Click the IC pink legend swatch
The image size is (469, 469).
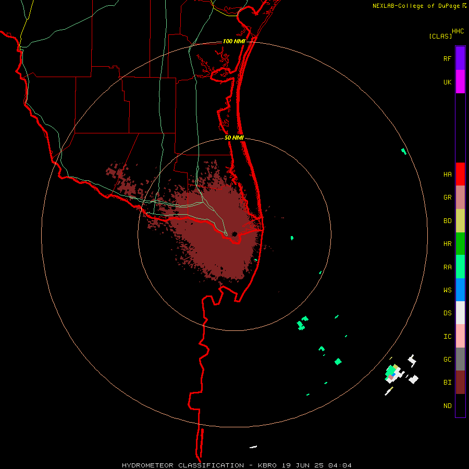(x=460, y=336)
